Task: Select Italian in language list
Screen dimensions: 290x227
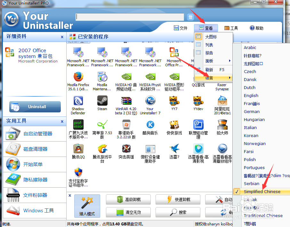Action: (x=250, y=127)
